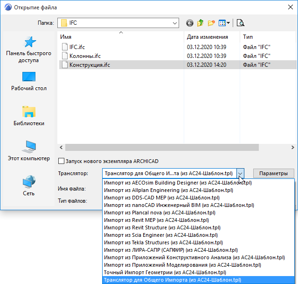Screen dimensions: 298x284
Task: Click the Back navigation arrow icon
Action: [x=190, y=23]
